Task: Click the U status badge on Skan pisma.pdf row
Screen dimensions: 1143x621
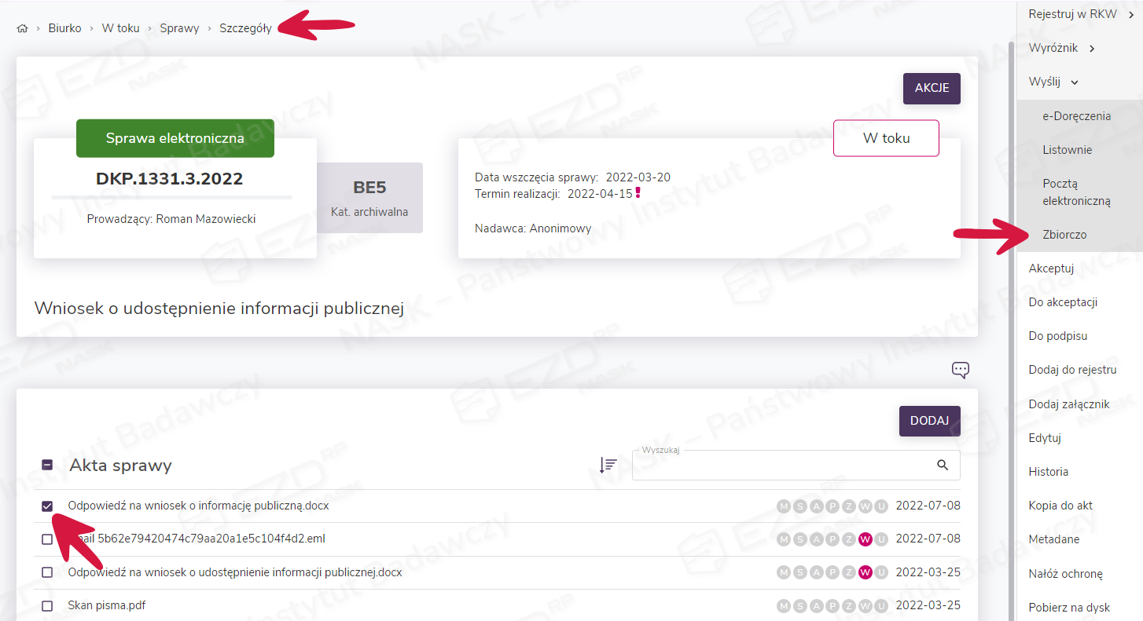Action: tap(881, 606)
